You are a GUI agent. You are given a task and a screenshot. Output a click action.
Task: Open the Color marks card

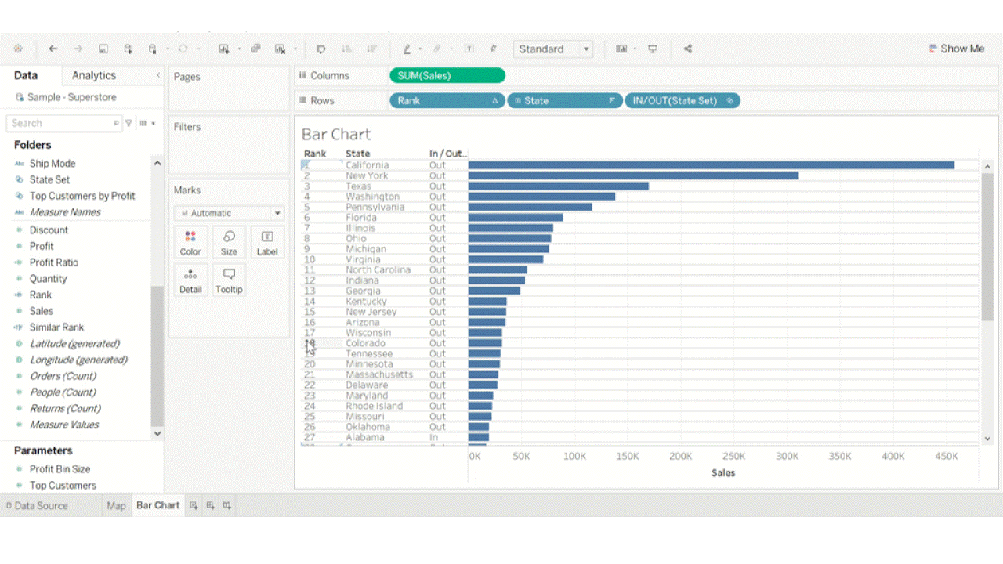pyautogui.click(x=190, y=242)
